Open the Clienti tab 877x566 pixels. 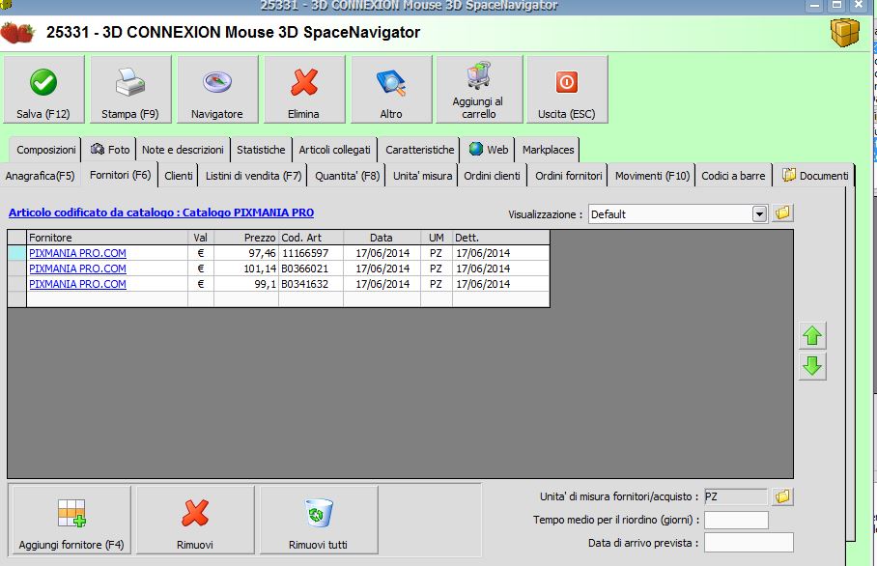point(179,176)
